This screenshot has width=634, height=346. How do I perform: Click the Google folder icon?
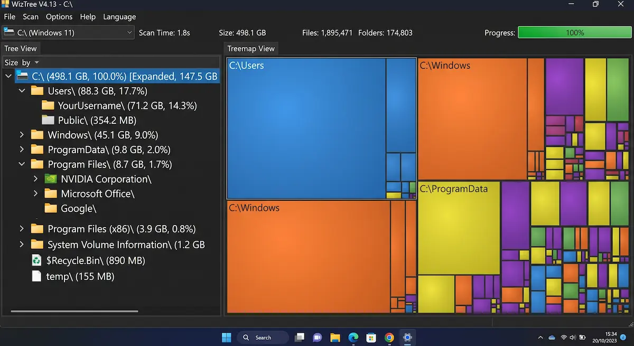click(51, 209)
